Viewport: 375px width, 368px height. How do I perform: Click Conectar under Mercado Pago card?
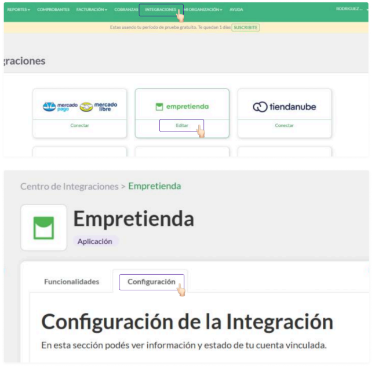[x=79, y=125]
